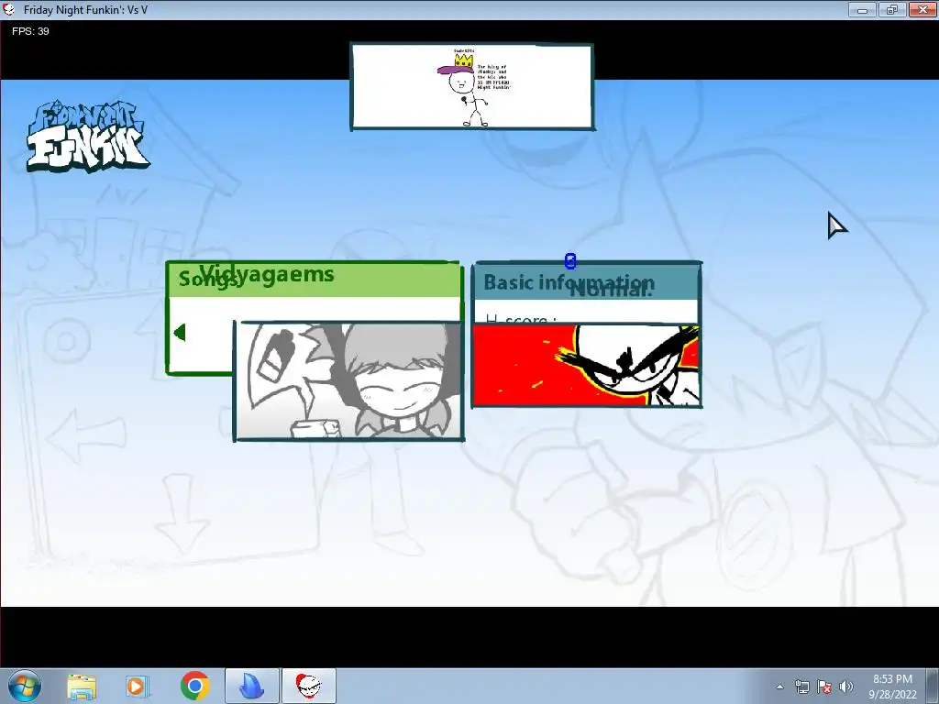The height and width of the screenshot is (704, 939).
Task: Open Google Chrome from the taskbar
Action: click(194, 686)
